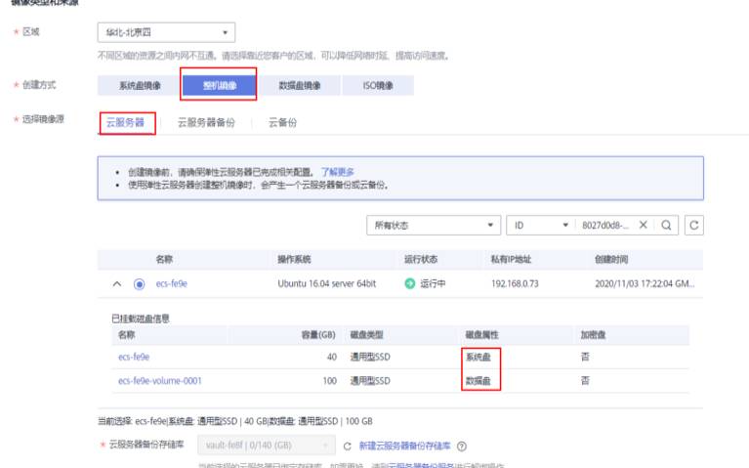This screenshot has height=468, width=749.
Task: Click the 名称 column header in server table
Action: coord(164,259)
